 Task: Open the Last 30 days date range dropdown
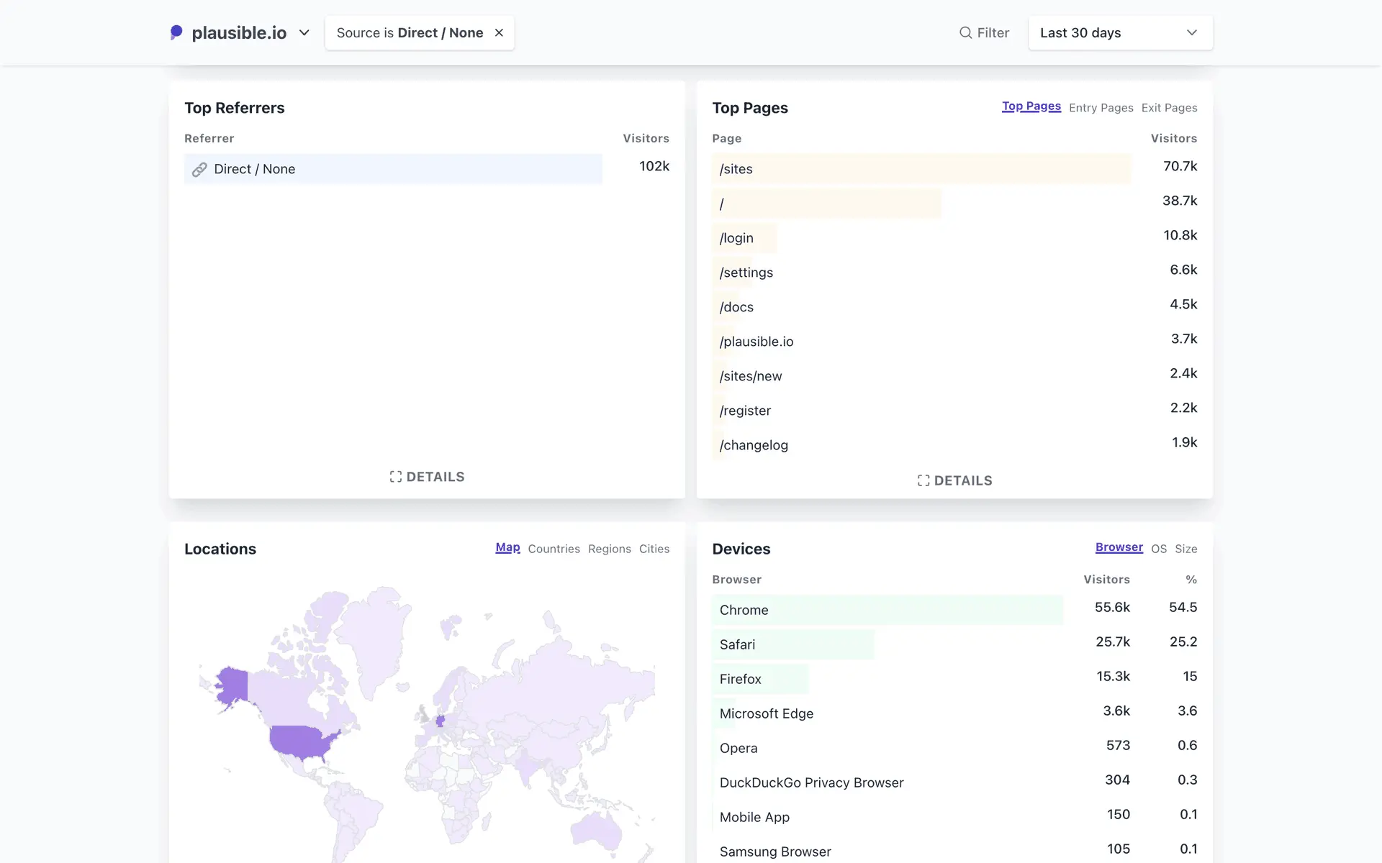[x=1120, y=33]
